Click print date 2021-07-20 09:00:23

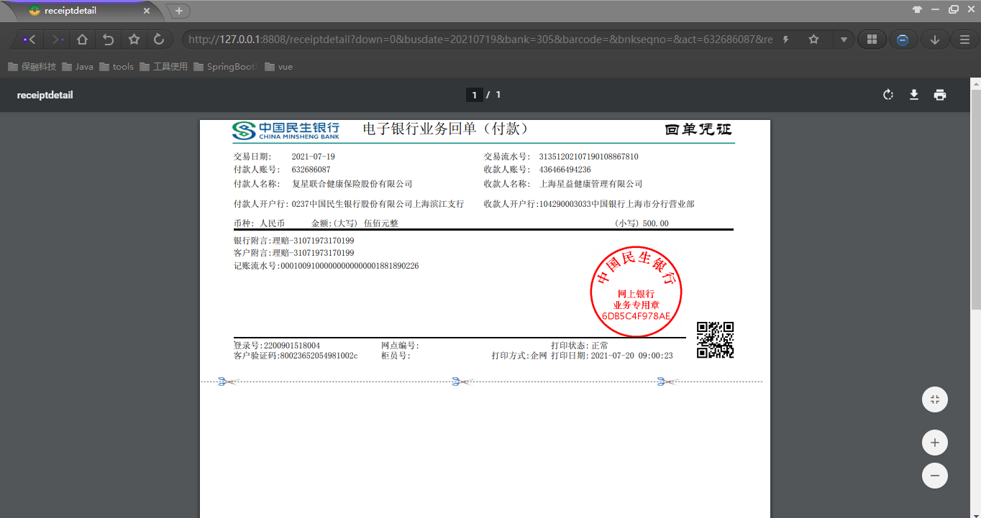tap(631, 356)
